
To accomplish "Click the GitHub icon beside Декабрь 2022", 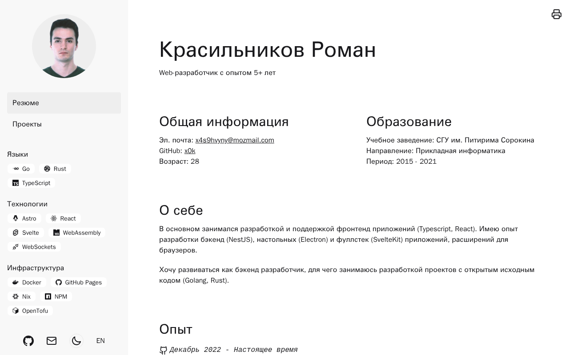I will pos(163,350).
